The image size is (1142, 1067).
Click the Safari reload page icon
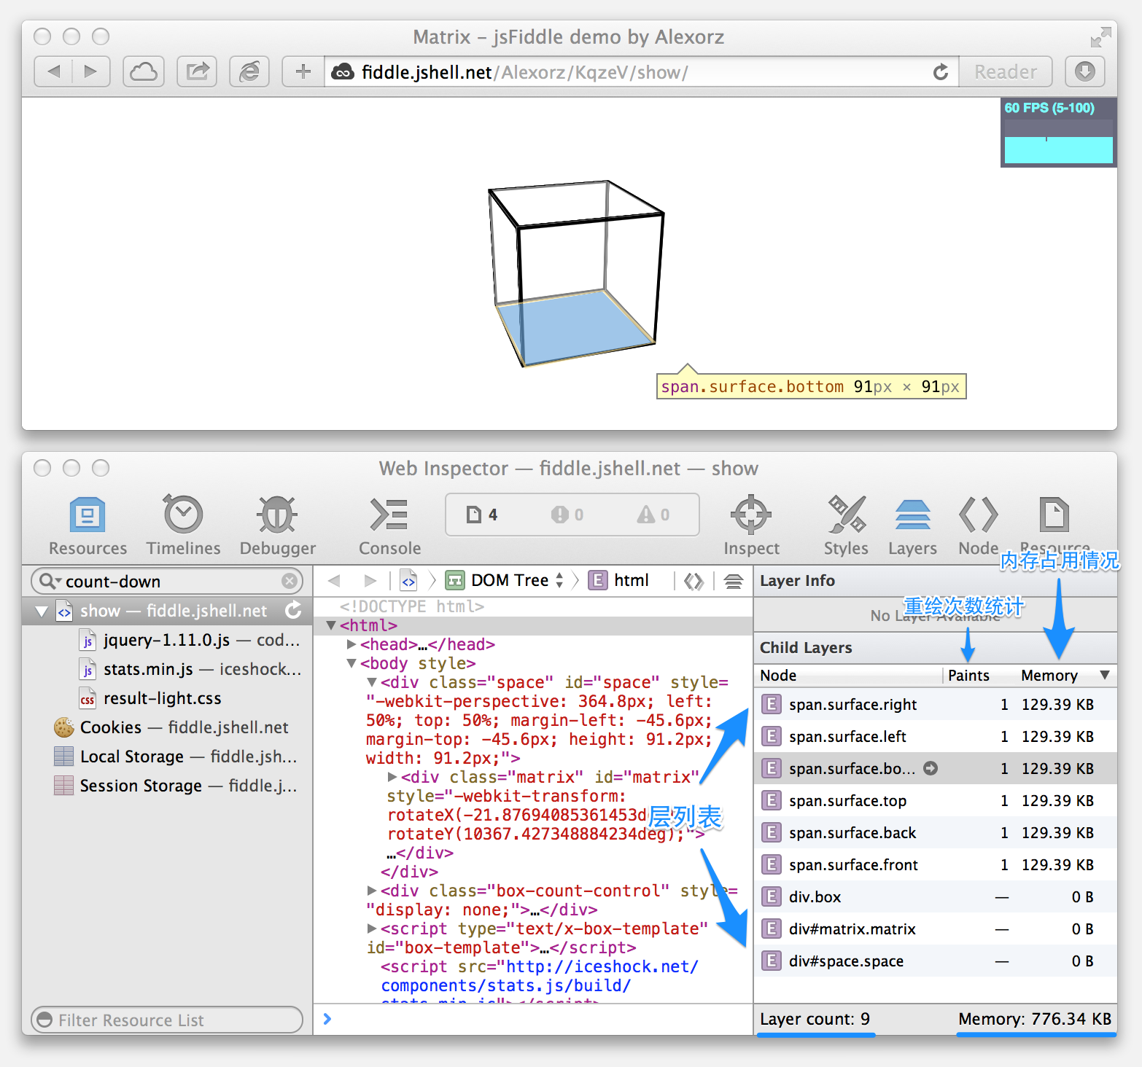[x=941, y=72]
